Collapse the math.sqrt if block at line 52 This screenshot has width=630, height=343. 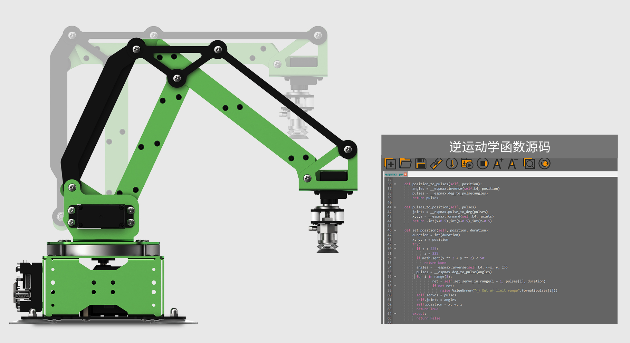(x=395, y=258)
